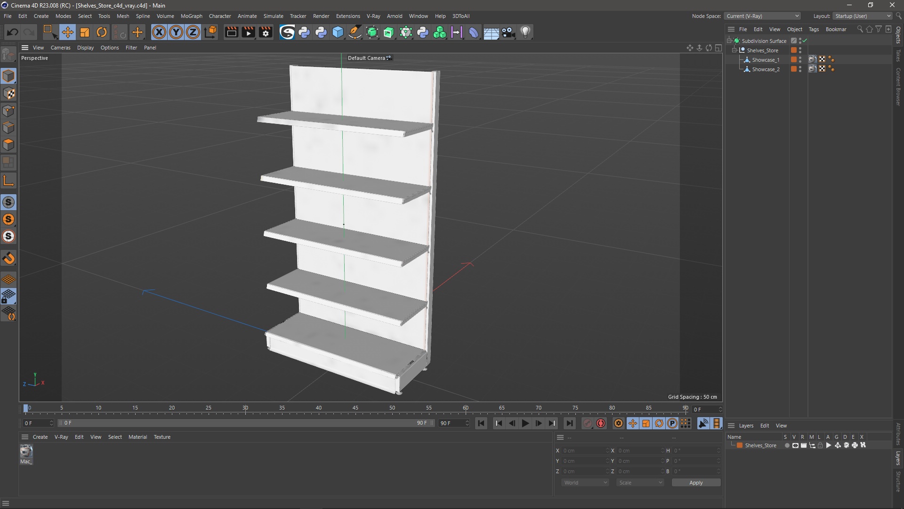The width and height of the screenshot is (904, 509).
Task: Open the Extensions menu
Action: [x=348, y=16]
